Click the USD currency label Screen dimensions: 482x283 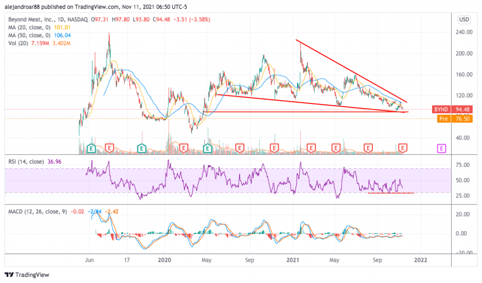click(464, 20)
